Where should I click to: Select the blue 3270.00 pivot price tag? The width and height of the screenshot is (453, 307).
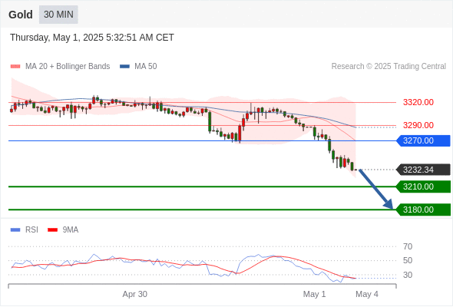click(423, 140)
